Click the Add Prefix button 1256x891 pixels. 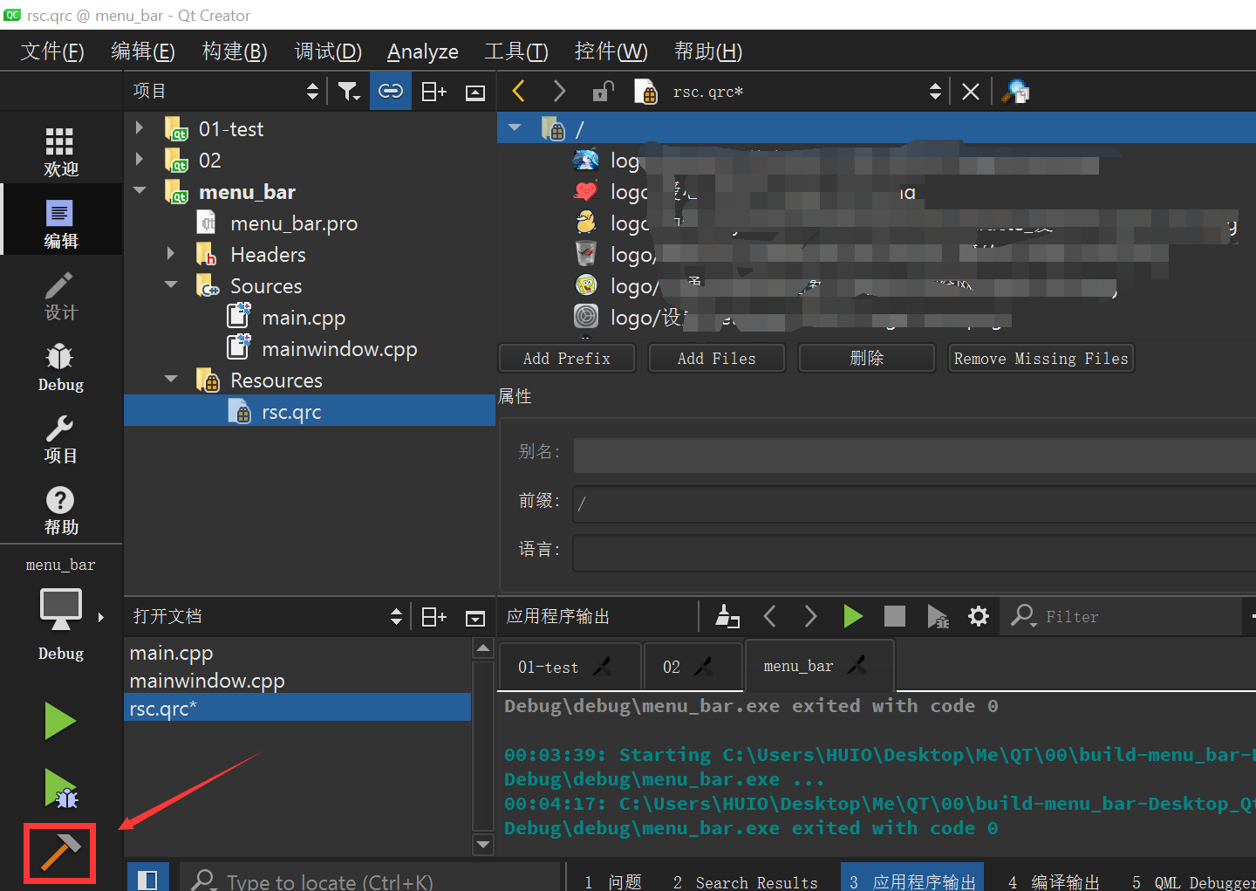[x=567, y=358]
